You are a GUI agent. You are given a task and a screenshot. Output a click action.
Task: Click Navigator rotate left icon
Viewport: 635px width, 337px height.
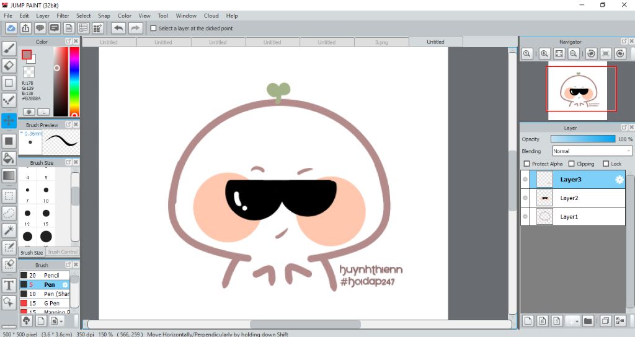[591, 53]
